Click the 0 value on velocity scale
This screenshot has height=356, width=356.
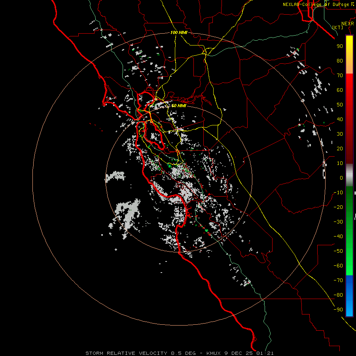[x=341, y=178]
